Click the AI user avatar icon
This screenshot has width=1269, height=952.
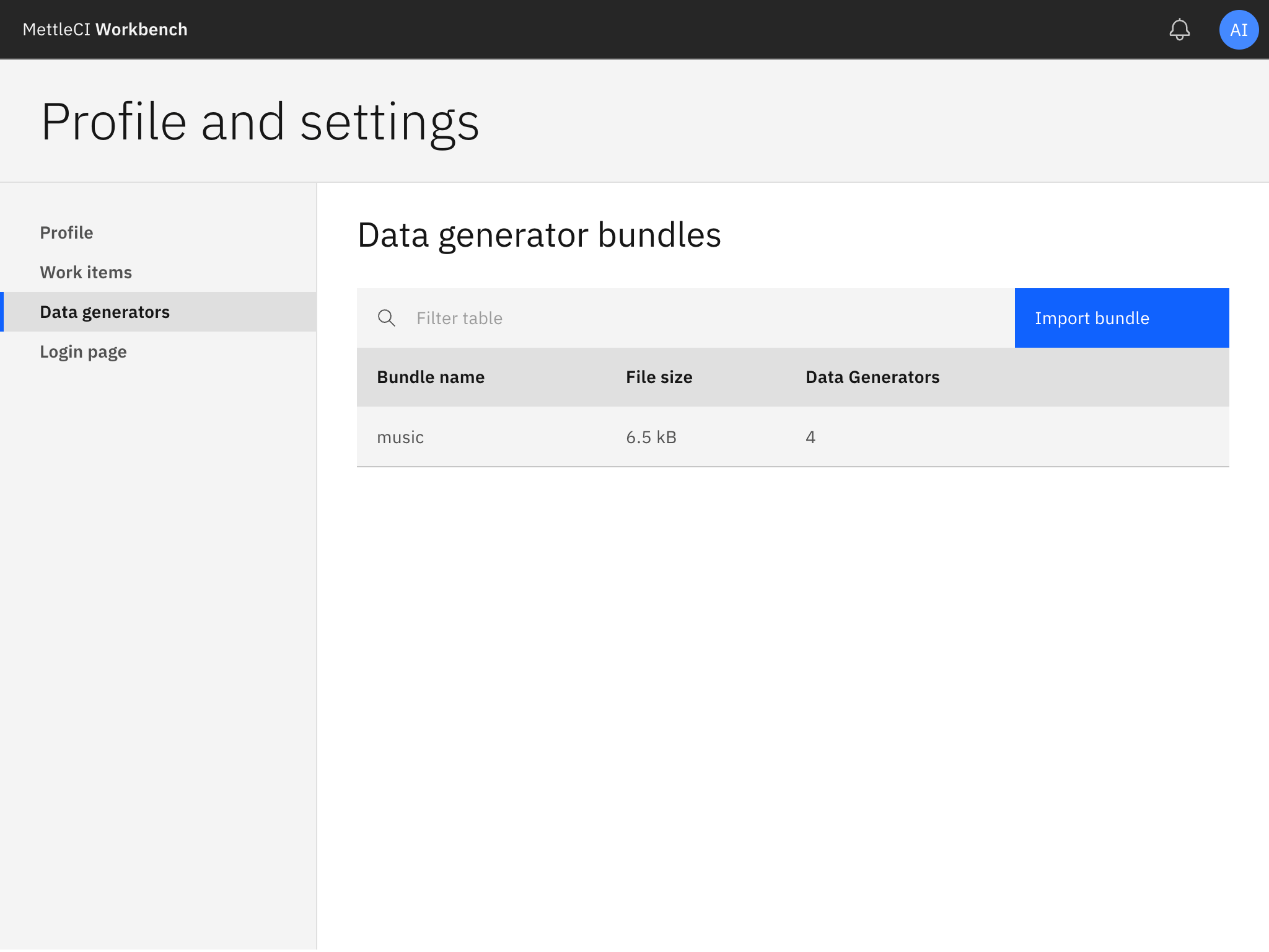pos(1238,29)
